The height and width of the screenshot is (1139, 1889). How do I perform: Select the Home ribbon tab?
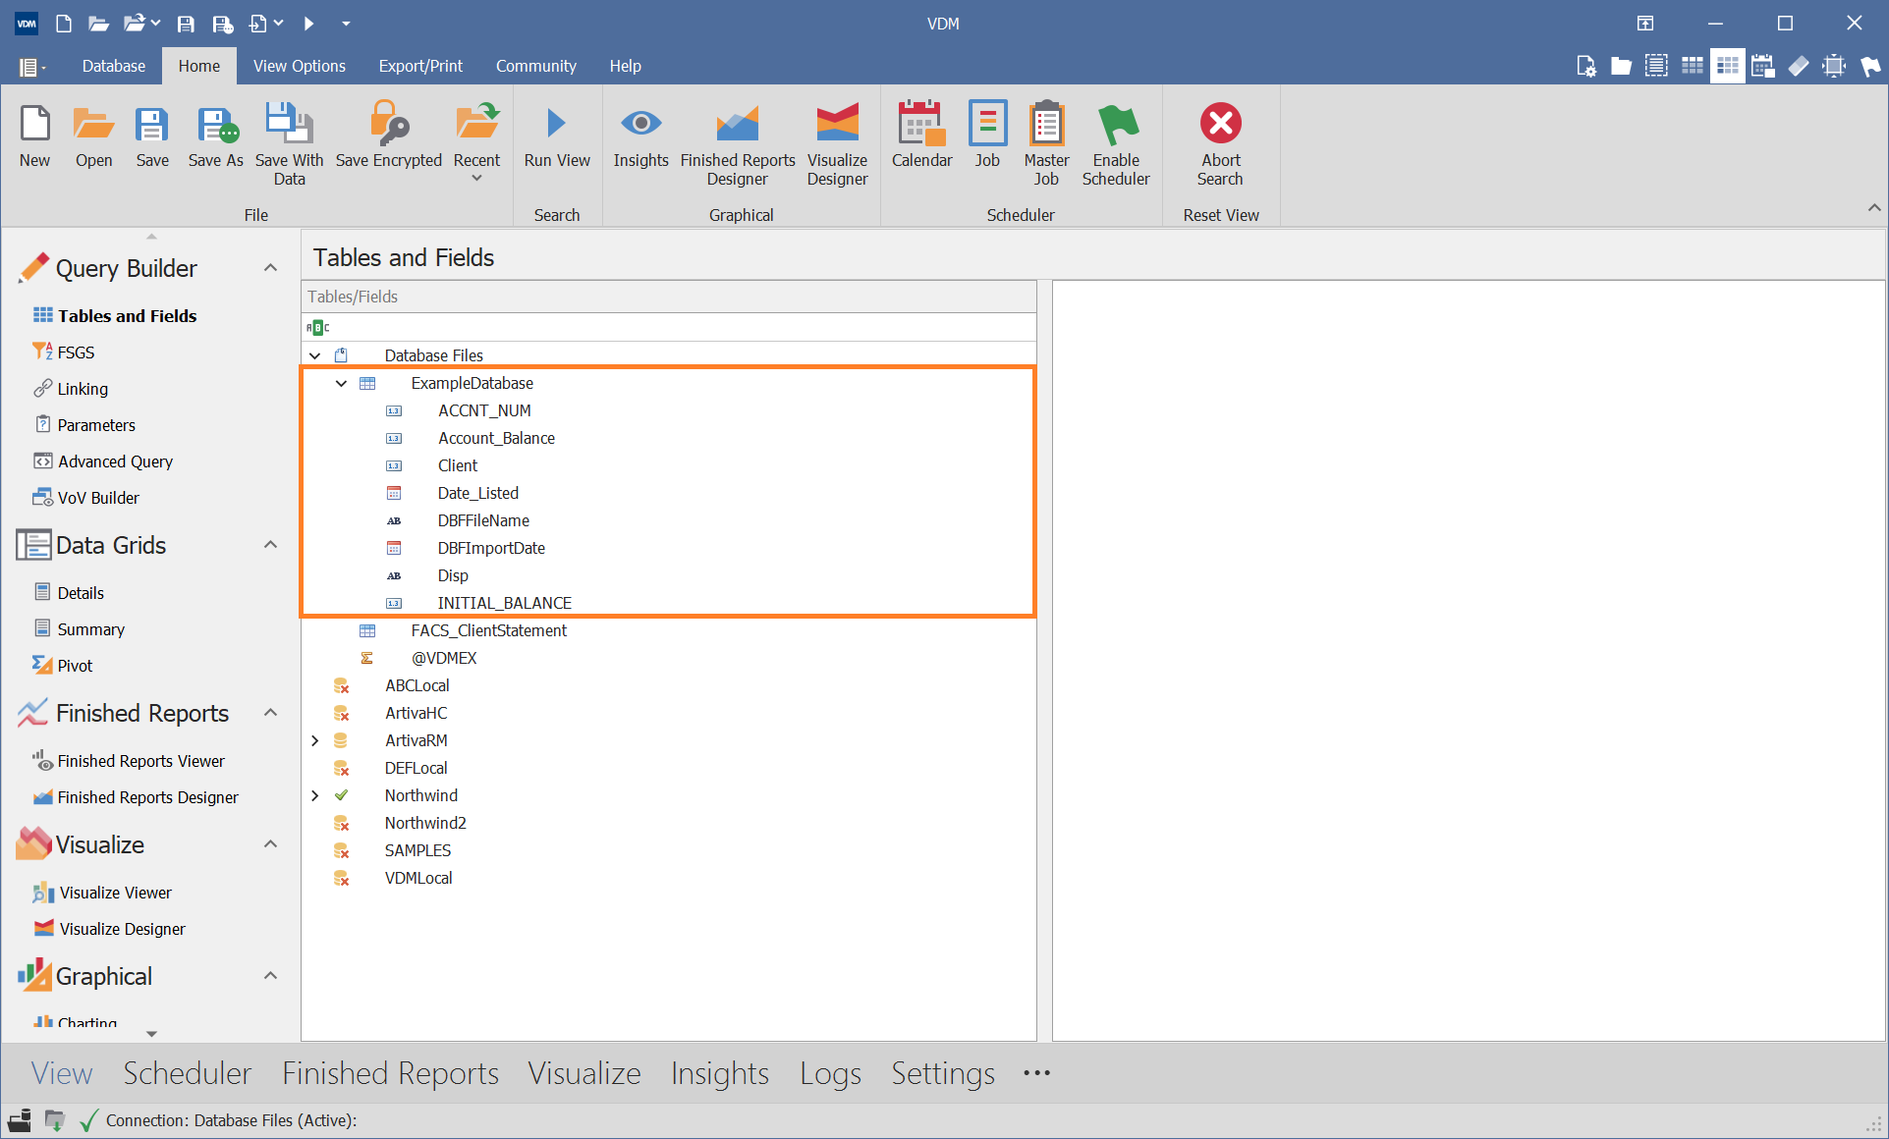tap(199, 66)
